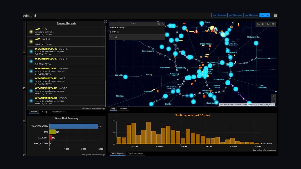301x169 pixels.
Task: Click the yellow jam marker for Pratt St report
Action: pos(31,42)
